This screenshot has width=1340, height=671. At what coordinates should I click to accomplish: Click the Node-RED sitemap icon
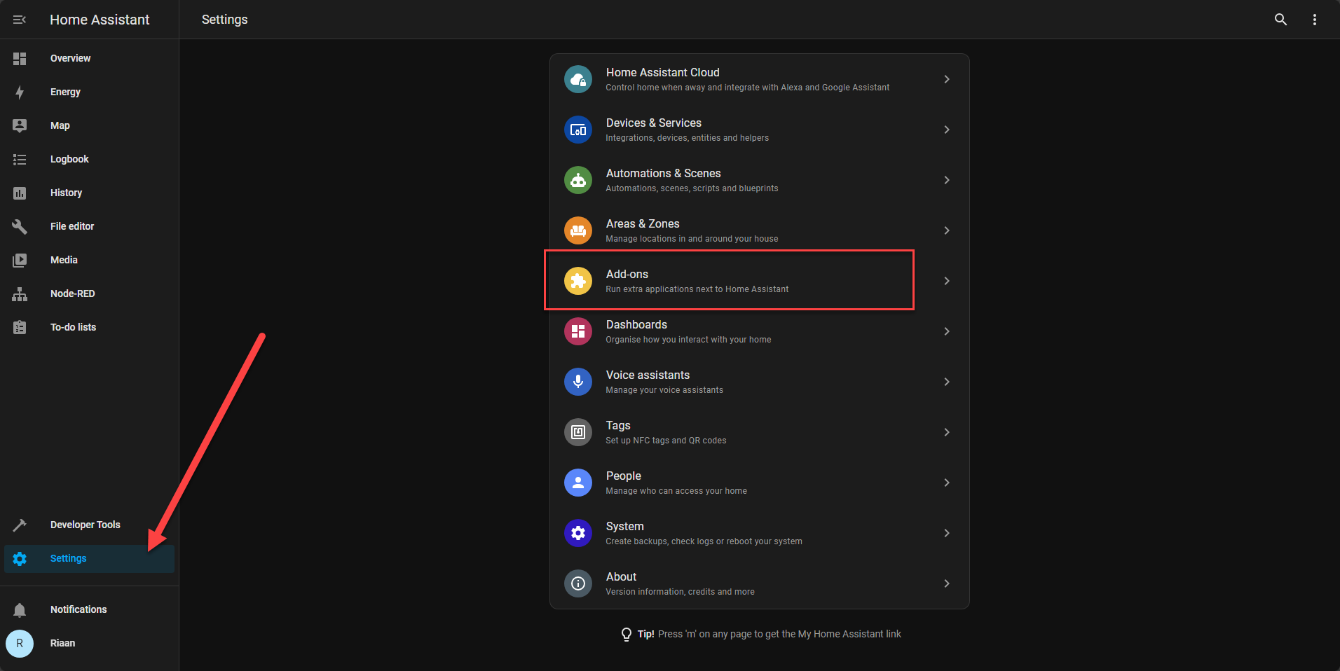coord(20,294)
